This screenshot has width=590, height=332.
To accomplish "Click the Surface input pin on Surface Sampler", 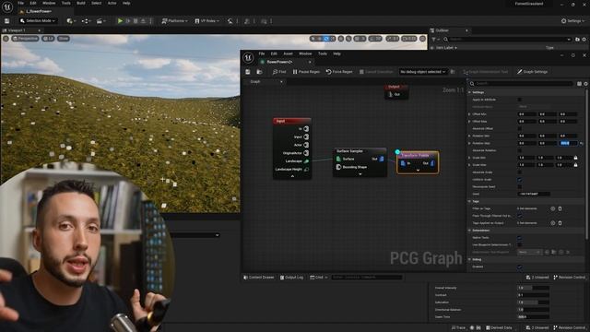I will coord(338,159).
